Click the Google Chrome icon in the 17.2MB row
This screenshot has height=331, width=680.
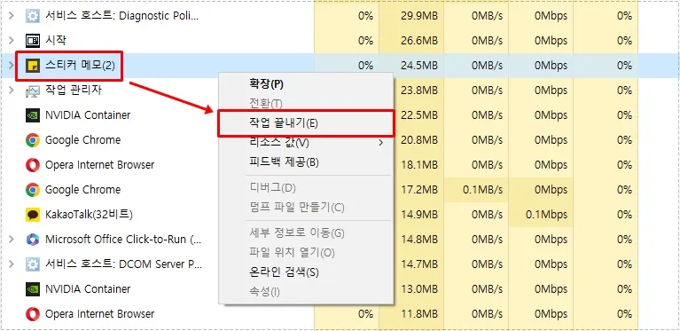33,190
